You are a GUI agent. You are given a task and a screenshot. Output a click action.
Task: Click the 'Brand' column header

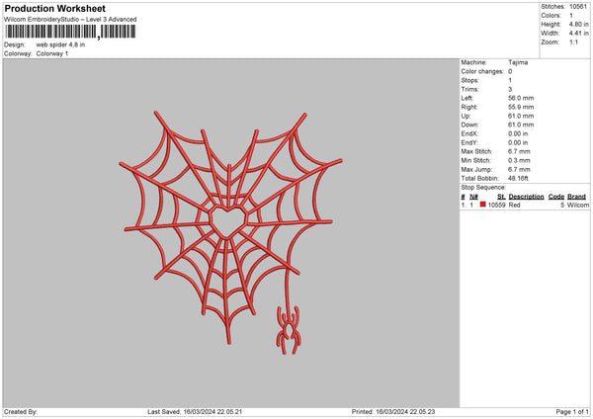pos(577,197)
